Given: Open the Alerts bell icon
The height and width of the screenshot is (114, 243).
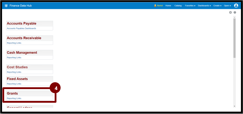Looking at the screenshot, I should pos(155,6).
